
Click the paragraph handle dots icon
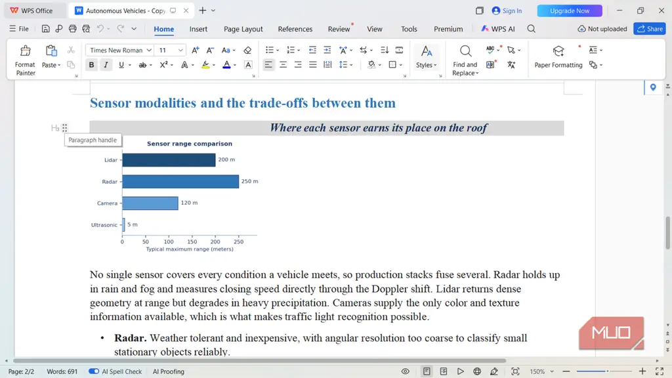(x=65, y=128)
